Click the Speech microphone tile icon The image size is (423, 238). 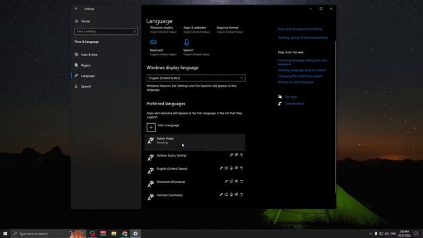186,42
